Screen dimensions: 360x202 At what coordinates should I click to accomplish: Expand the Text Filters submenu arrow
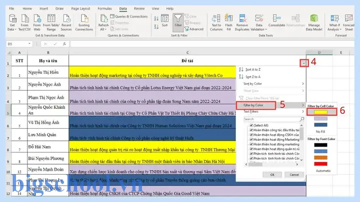303,112
